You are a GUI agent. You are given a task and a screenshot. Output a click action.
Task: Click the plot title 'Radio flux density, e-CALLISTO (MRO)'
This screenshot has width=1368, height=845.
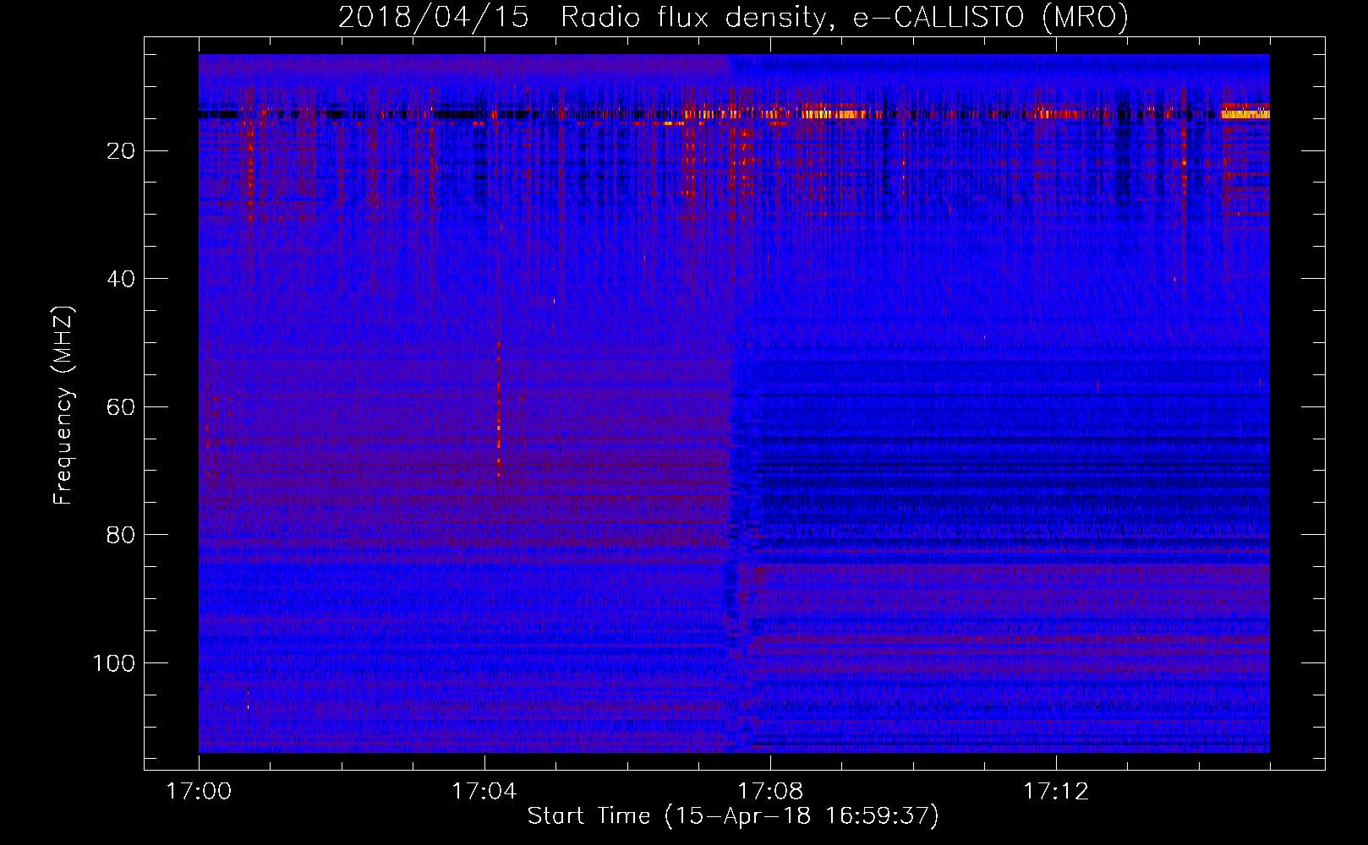coord(845,17)
